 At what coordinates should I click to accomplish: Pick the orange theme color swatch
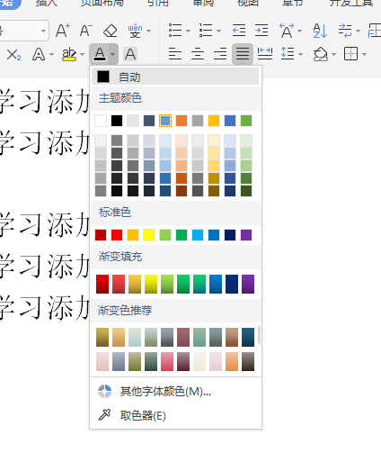pyautogui.click(x=182, y=121)
